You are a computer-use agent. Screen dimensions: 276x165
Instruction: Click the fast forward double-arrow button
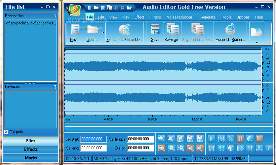(240, 148)
